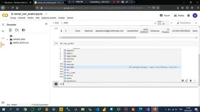This screenshot has height=112, width=200.
Task: Go to Firefox home page icon
Action: tap(17, 8)
